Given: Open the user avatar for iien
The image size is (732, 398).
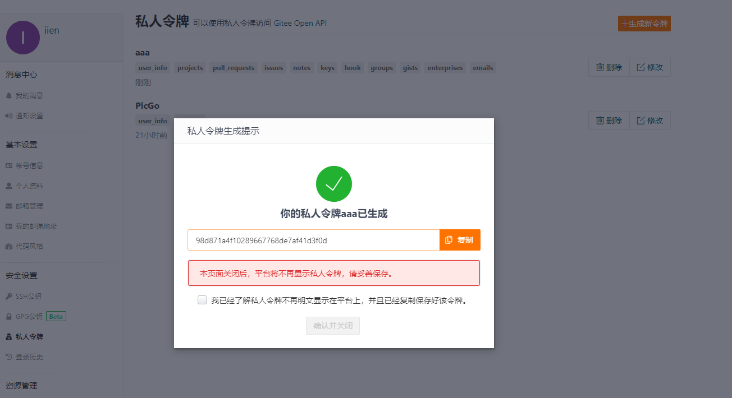Looking at the screenshot, I should click(x=23, y=38).
